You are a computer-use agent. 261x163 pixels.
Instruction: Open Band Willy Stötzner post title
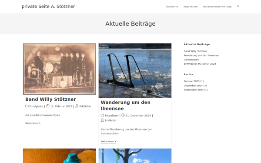(50, 99)
